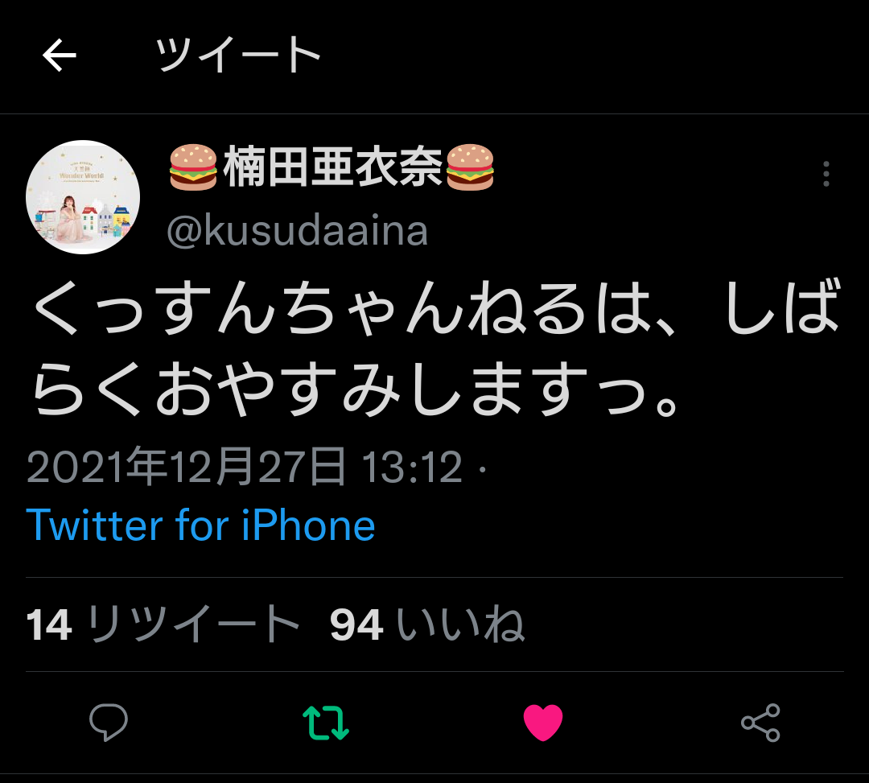
Task: Tap the share icon
Action: click(x=760, y=723)
